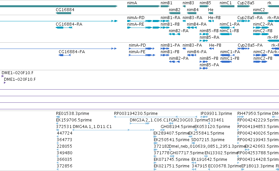Select EST SD07215.3prime
The image size is (279, 171).
tap(208, 140)
